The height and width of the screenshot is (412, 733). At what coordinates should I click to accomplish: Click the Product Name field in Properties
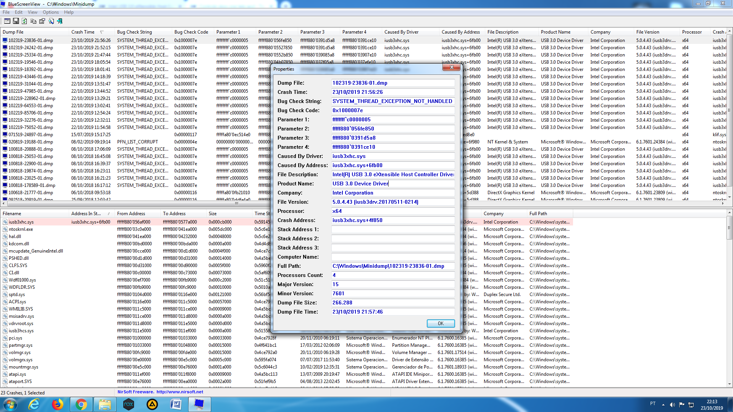click(393, 183)
